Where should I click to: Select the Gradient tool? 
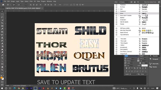(x=2, y=46)
